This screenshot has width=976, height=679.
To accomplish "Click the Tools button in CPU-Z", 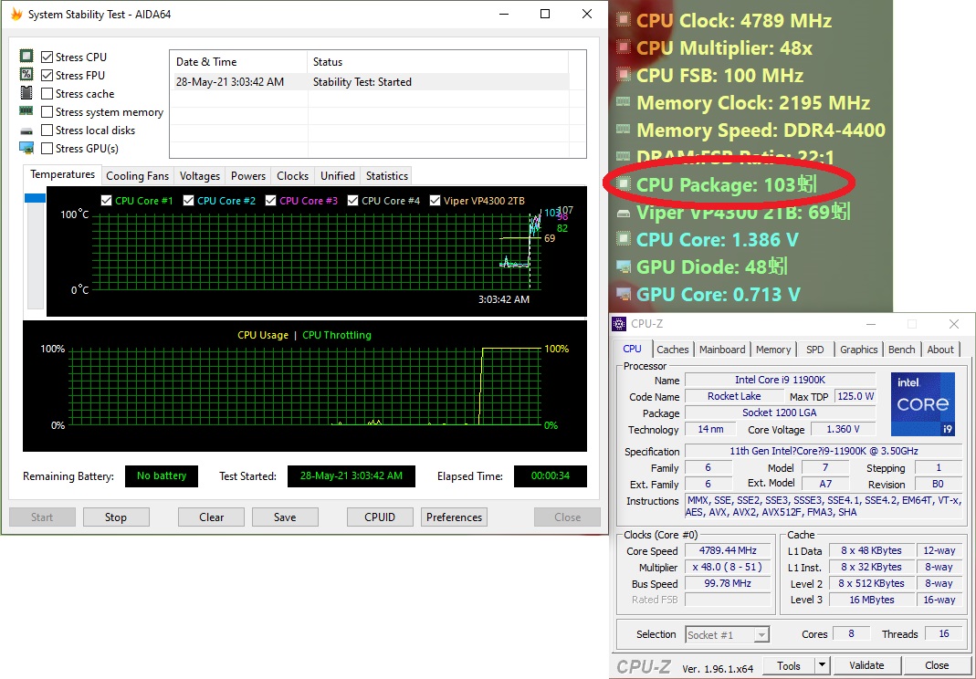I will pyautogui.click(x=789, y=665).
